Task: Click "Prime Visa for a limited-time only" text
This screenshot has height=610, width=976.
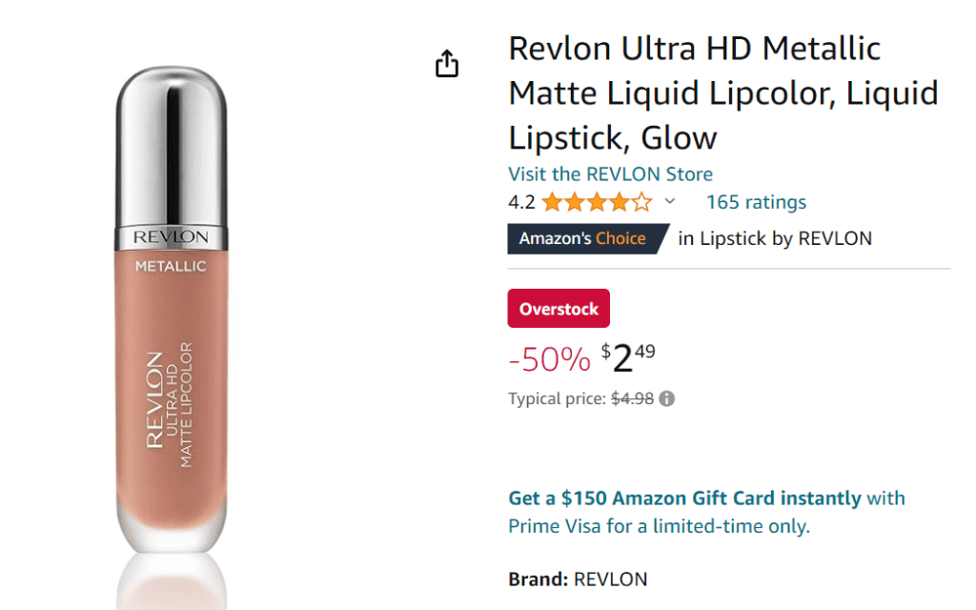Action: click(x=659, y=526)
